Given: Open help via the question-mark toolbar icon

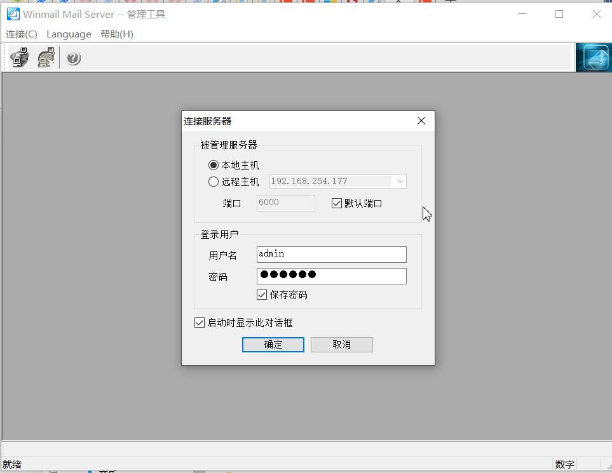Looking at the screenshot, I should point(72,58).
